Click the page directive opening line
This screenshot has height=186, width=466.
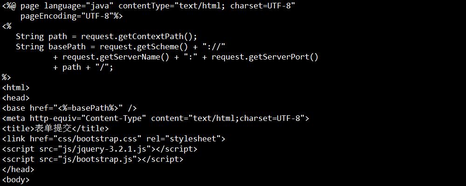148,6
